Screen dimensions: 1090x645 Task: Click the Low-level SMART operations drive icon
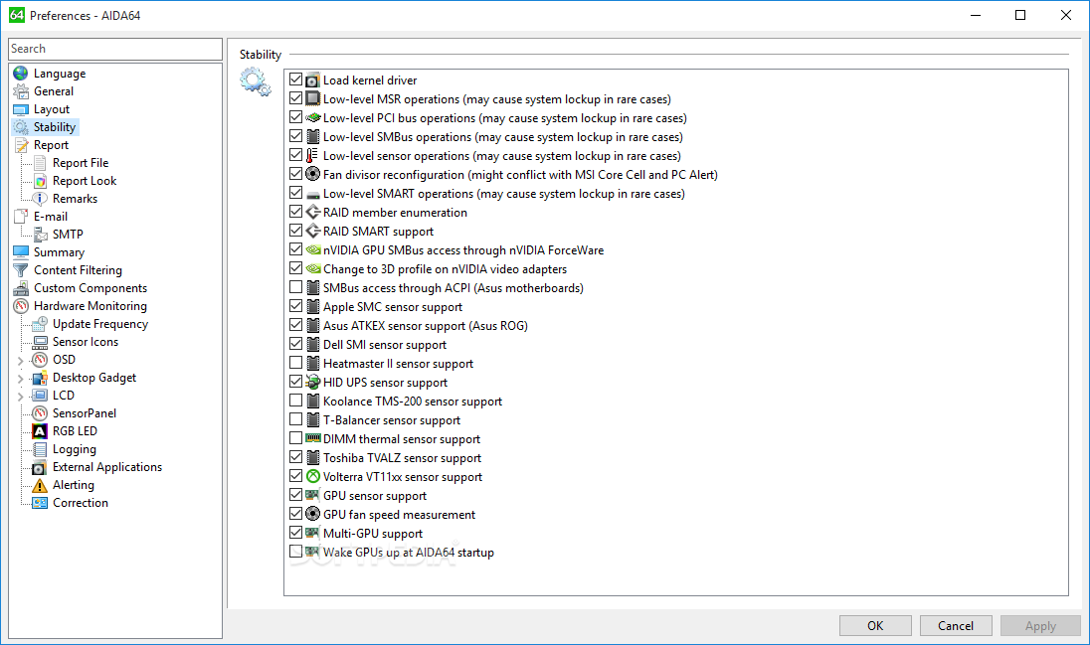pyautogui.click(x=313, y=194)
